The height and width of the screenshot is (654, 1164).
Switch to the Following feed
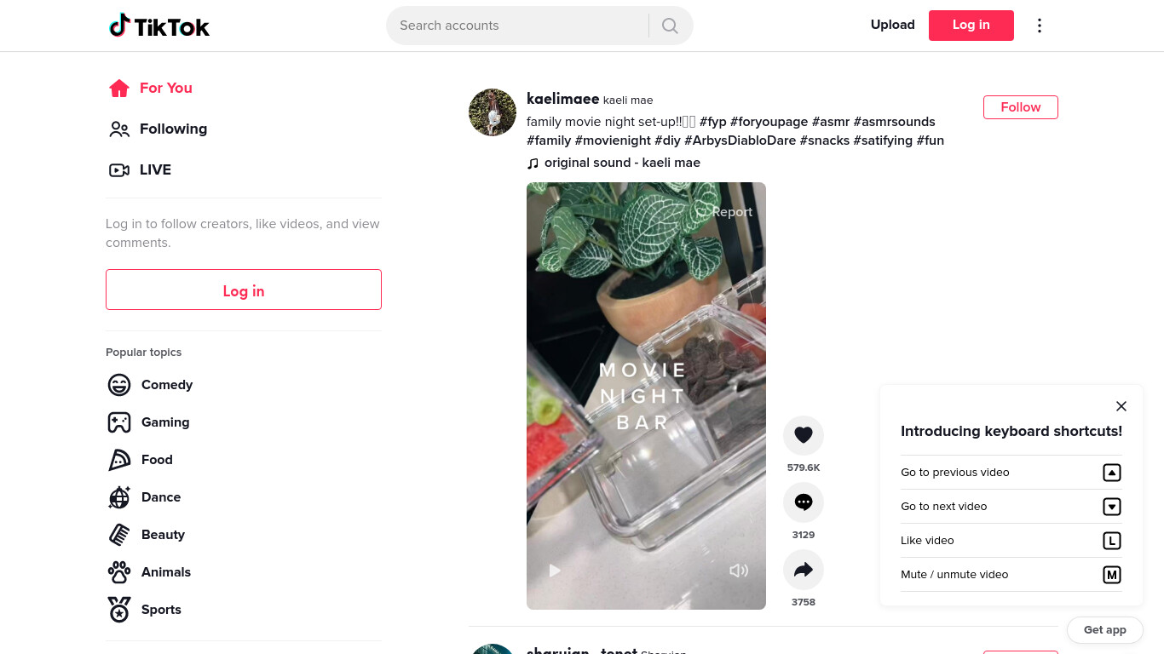click(x=158, y=129)
